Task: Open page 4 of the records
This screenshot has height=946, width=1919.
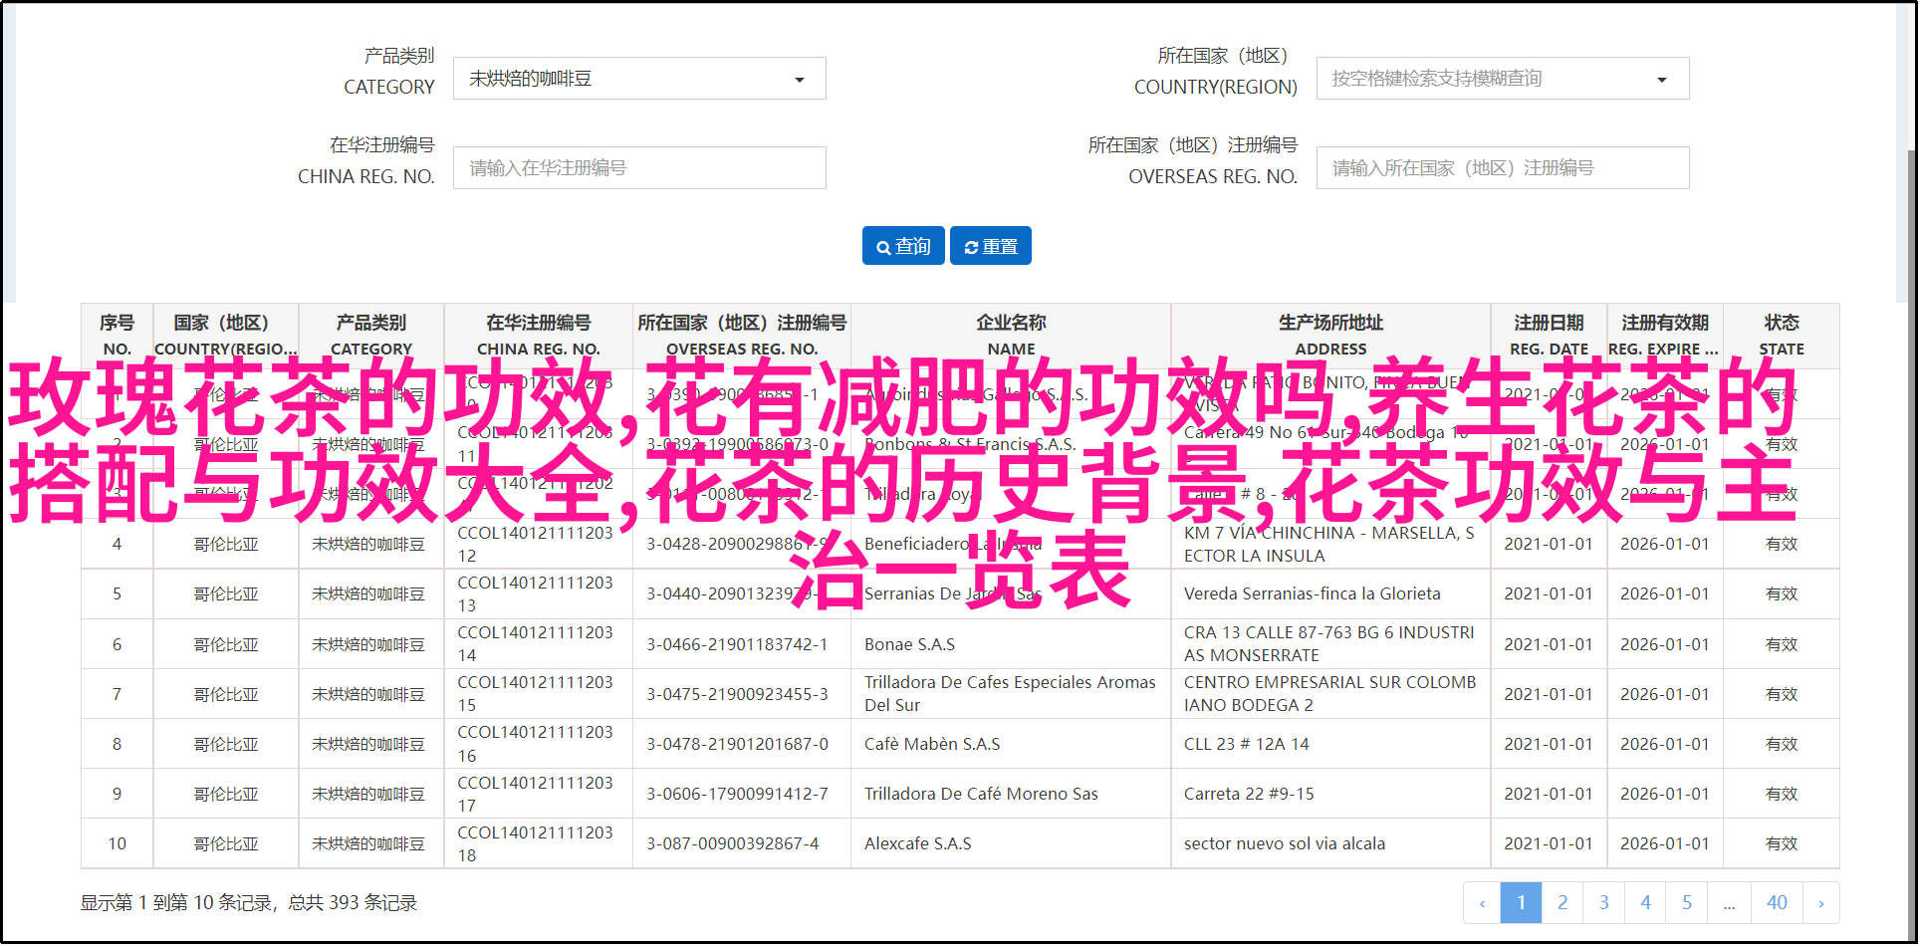Action: click(1645, 903)
